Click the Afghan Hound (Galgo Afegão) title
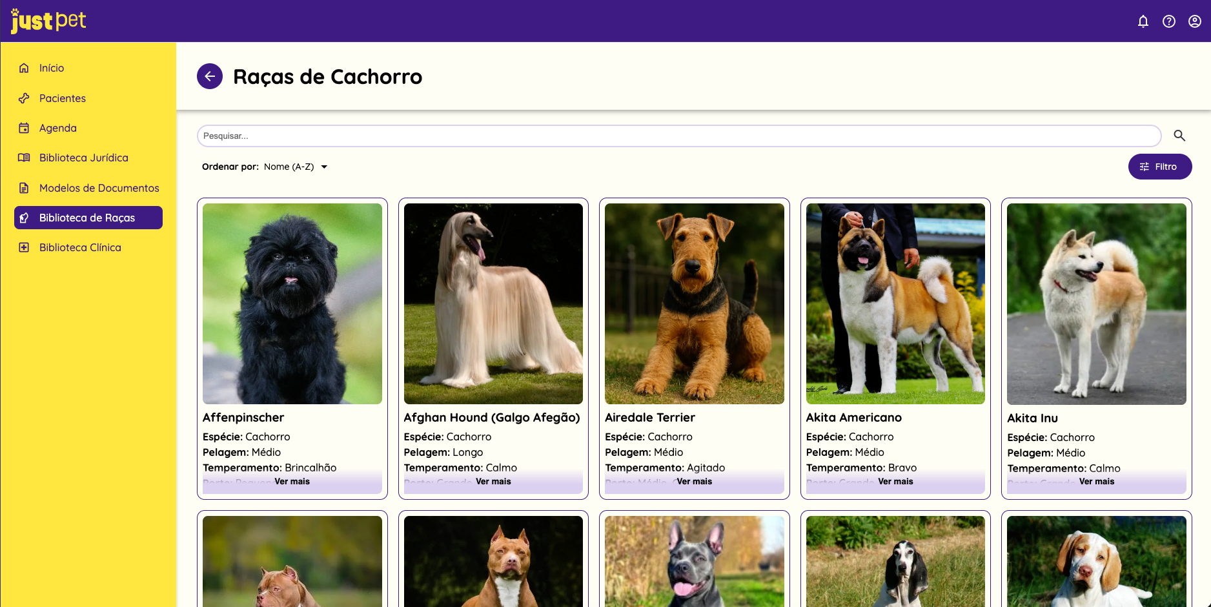The width and height of the screenshot is (1211, 607). 492,418
